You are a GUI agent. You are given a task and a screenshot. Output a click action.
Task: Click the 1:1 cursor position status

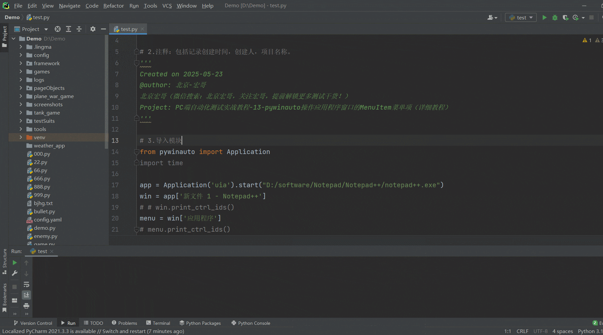click(507, 331)
